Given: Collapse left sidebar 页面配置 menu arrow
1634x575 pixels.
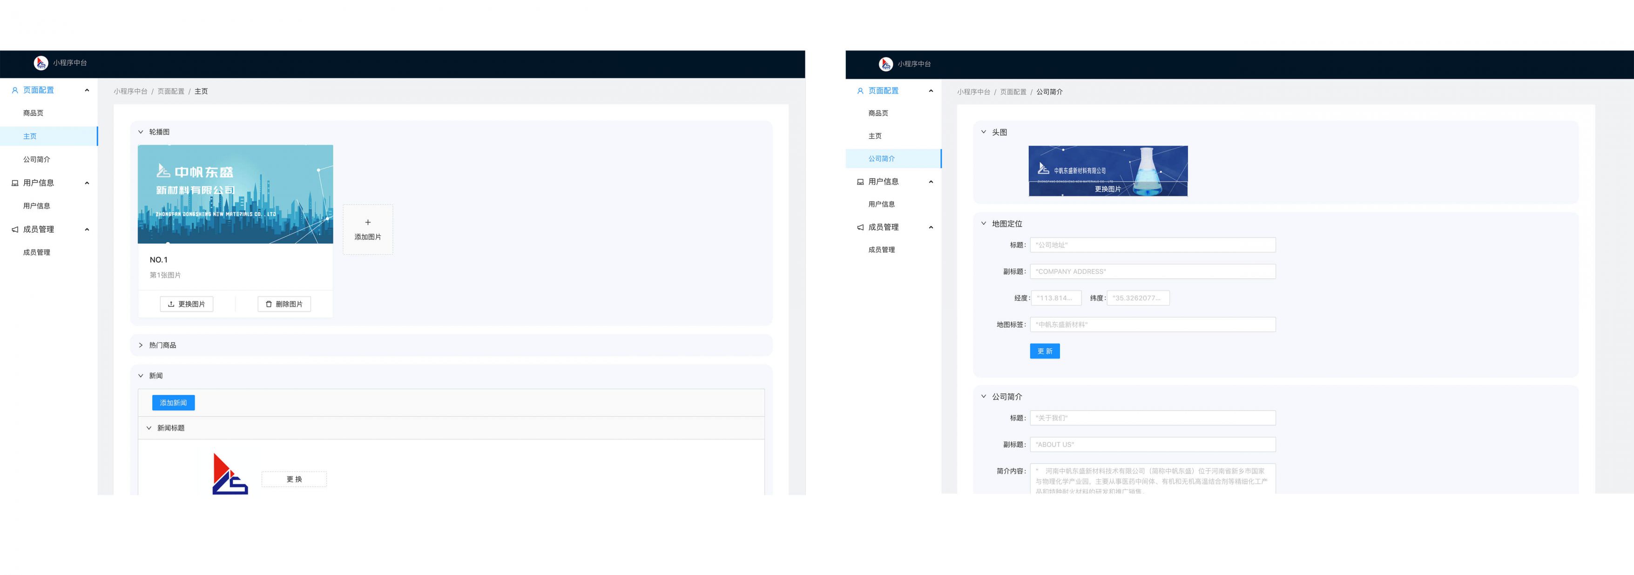Looking at the screenshot, I should 87,90.
